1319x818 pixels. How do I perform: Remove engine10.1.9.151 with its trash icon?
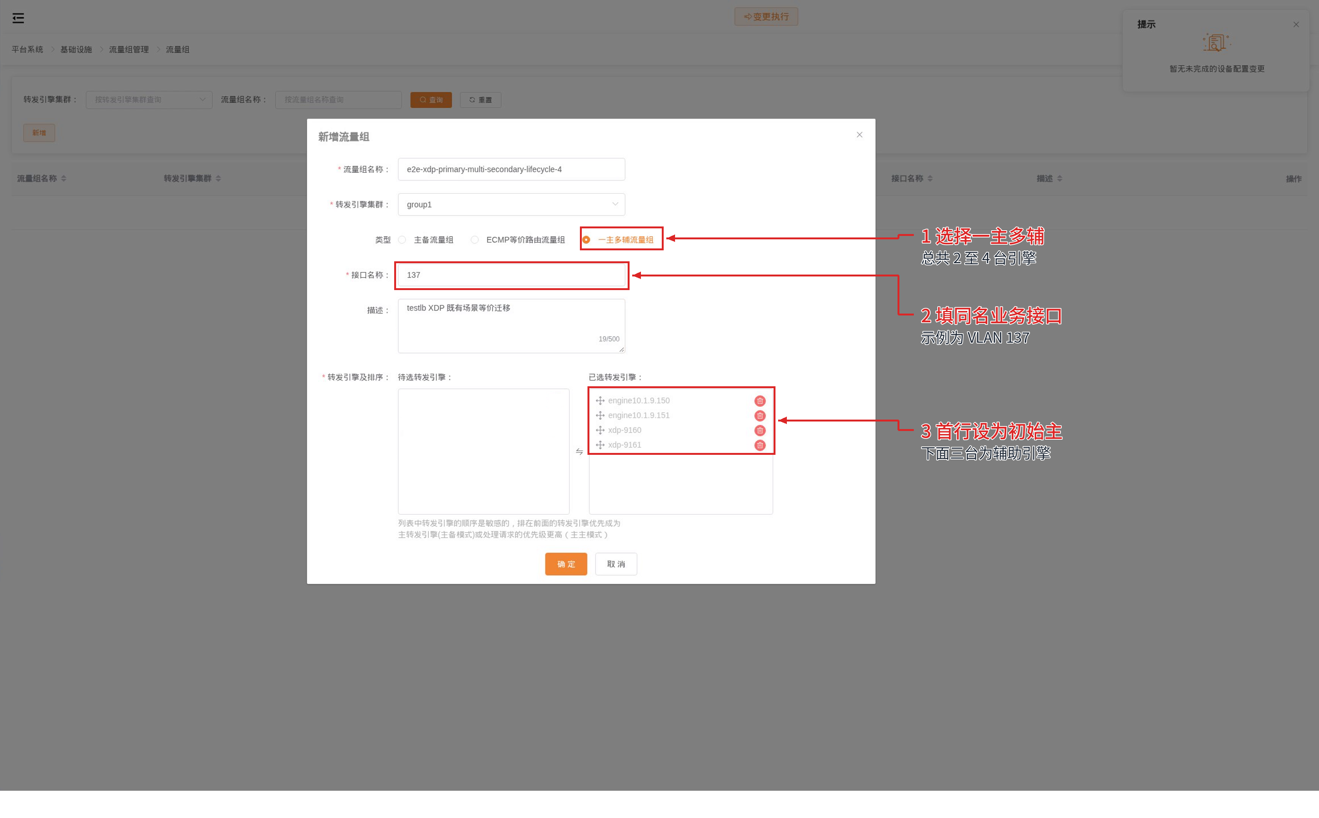tap(760, 415)
